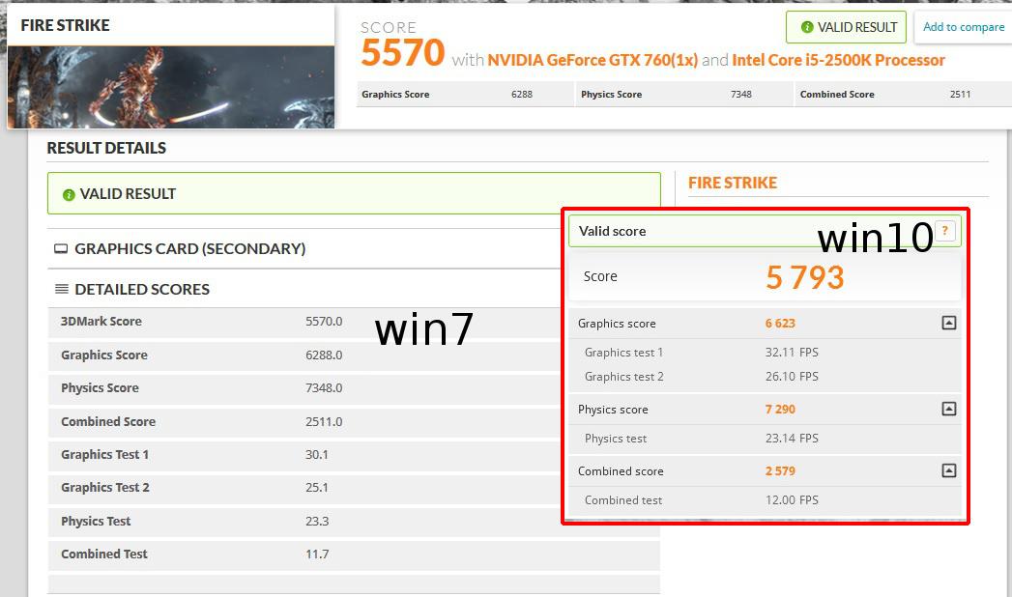Open the Intel Core i5-2500K Processor link
The image size is (1012, 597).
click(x=838, y=60)
